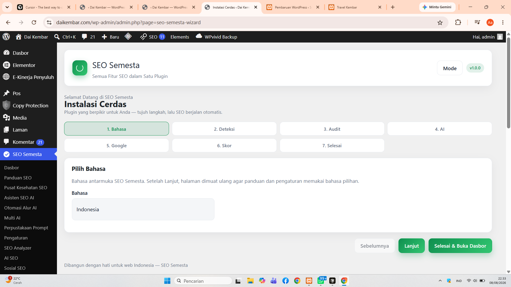Open the Windows Start menu
The image size is (511, 287).
point(167,281)
